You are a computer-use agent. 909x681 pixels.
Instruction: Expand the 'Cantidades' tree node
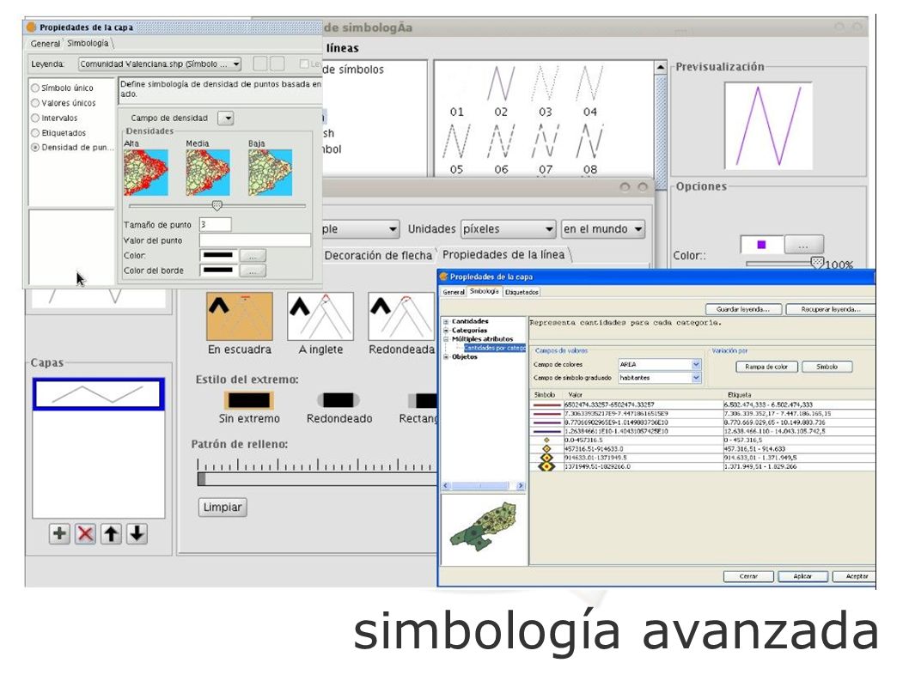pos(446,321)
